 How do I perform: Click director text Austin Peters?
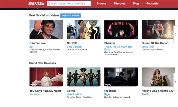(156, 50)
